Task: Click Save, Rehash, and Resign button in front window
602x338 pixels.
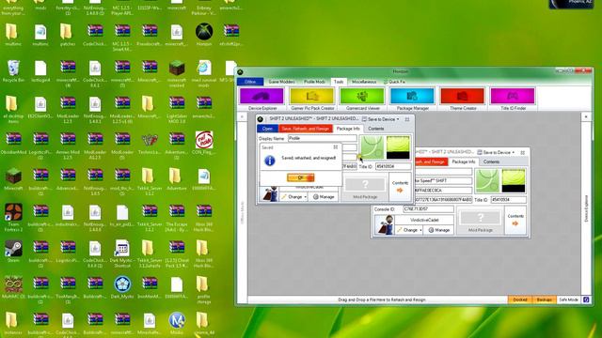Action: point(305,129)
